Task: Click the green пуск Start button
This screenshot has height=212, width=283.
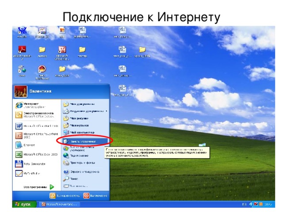Action: tap(24, 204)
